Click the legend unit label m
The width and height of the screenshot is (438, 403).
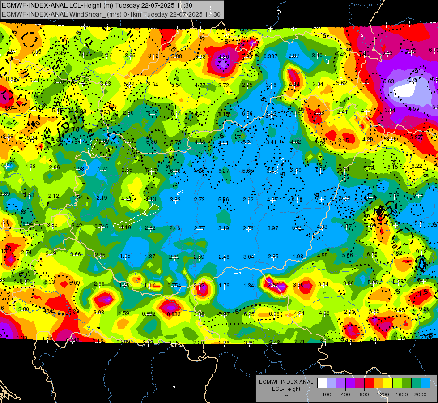click(x=286, y=396)
